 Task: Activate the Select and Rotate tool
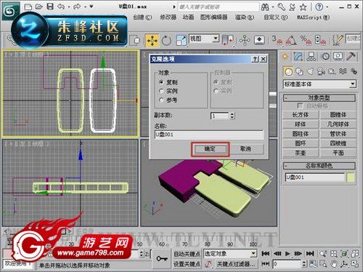coord(166,40)
